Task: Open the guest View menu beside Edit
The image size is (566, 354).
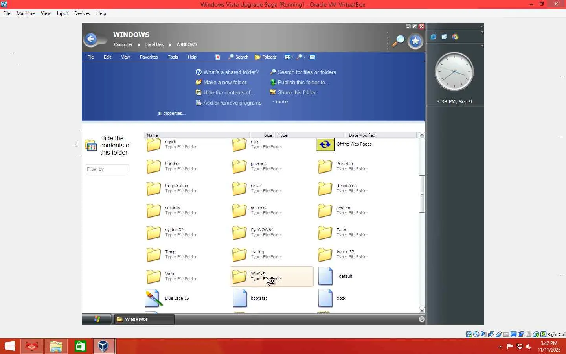Action: tap(125, 57)
